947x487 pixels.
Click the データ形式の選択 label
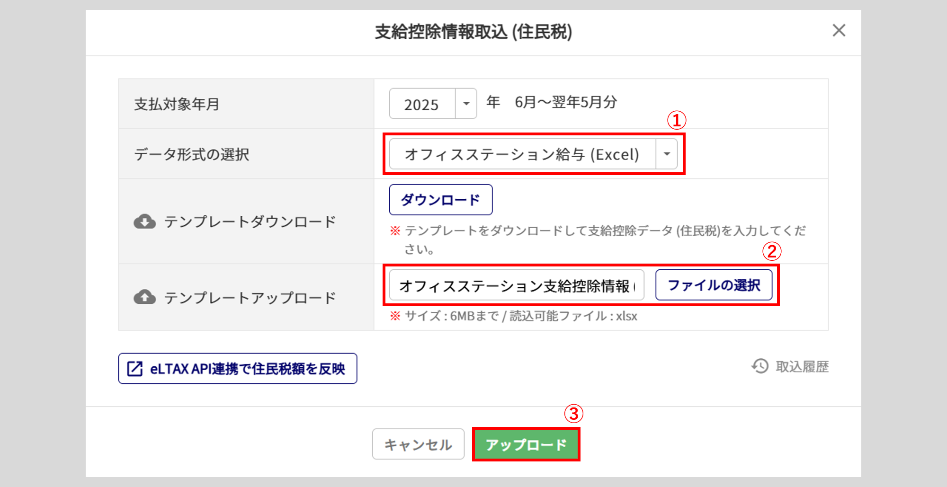(x=191, y=154)
